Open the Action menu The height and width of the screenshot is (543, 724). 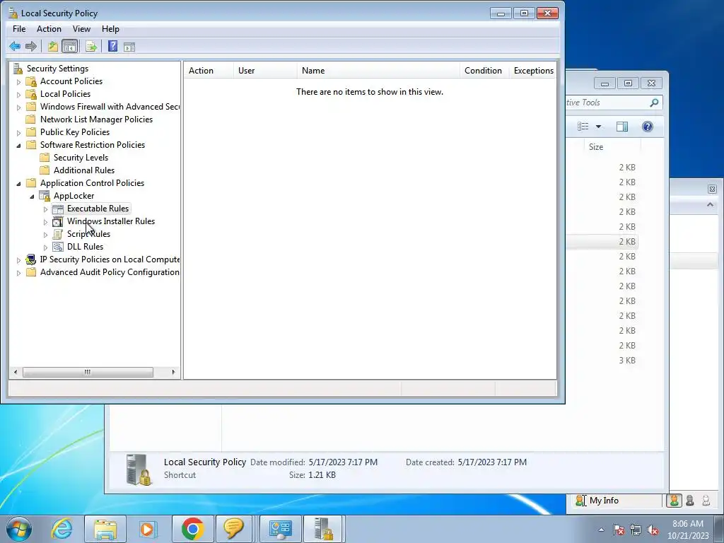point(49,28)
